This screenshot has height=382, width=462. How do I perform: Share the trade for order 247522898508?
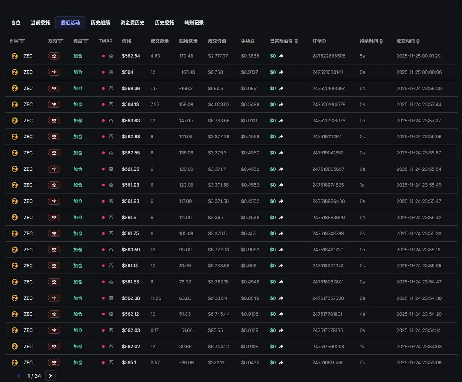281,56
